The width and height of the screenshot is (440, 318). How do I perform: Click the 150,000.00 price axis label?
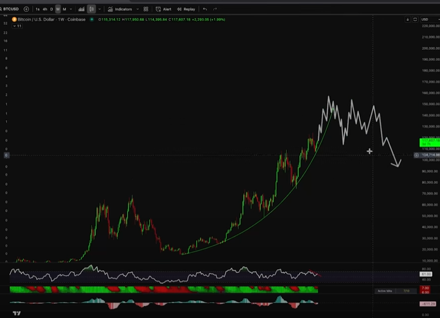(431, 104)
